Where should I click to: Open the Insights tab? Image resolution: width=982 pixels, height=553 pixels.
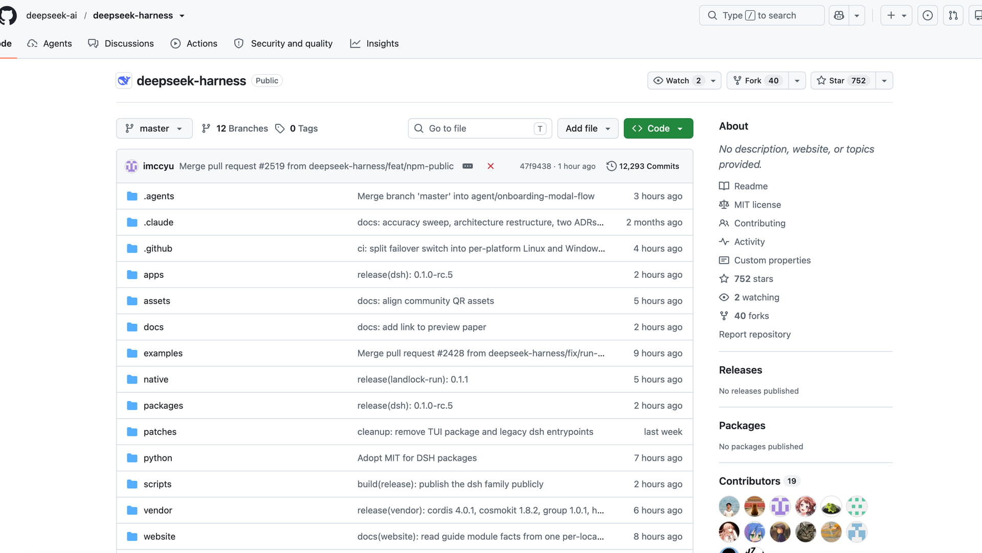pos(374,43)
